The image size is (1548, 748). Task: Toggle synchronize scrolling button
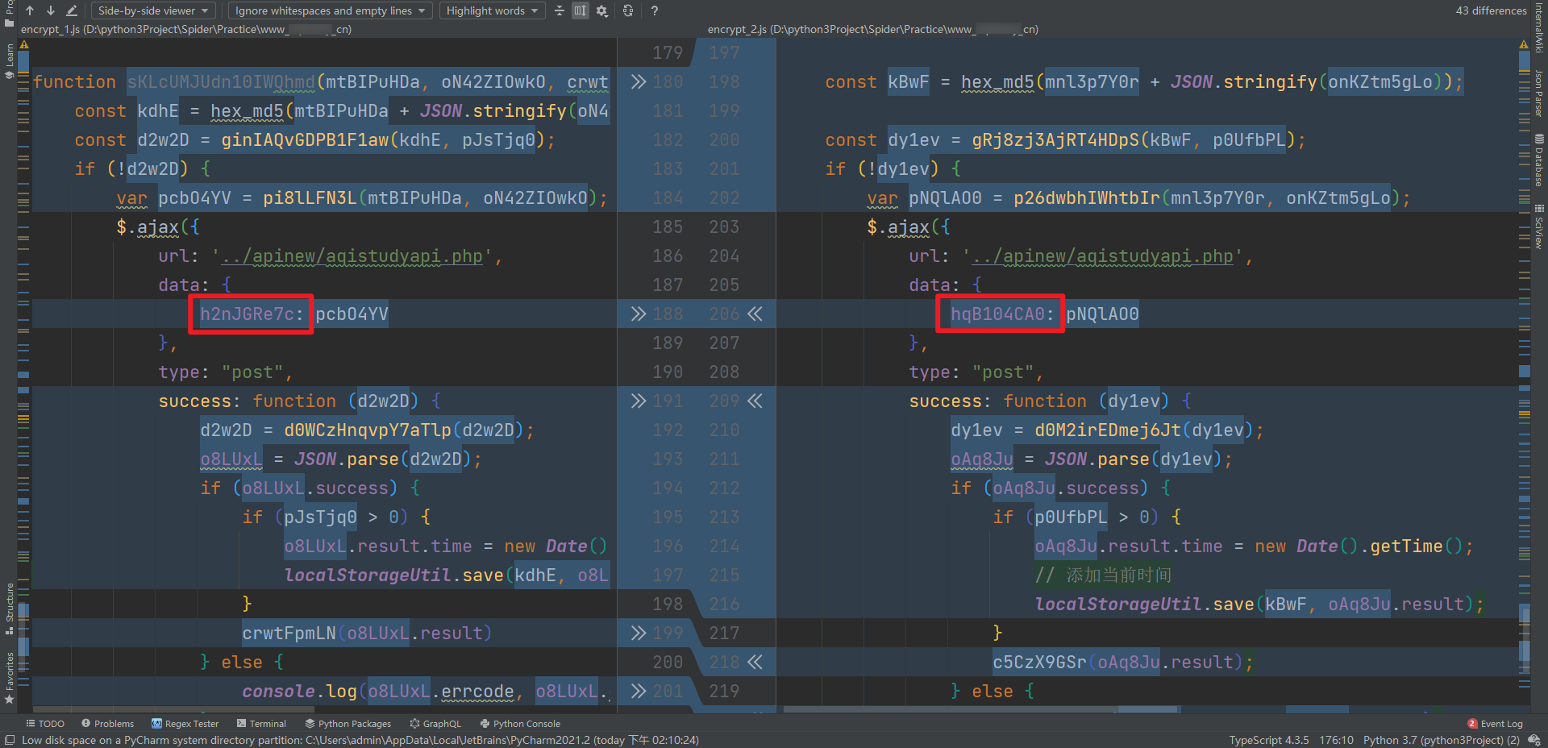coord(580,10)
